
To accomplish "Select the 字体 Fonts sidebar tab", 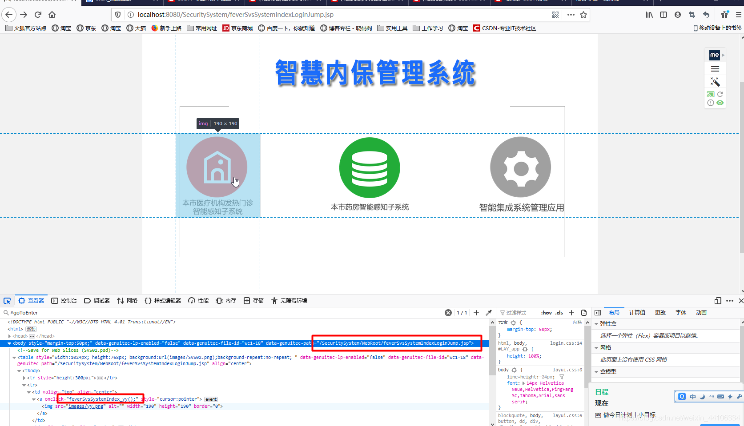I will (681, 313).
